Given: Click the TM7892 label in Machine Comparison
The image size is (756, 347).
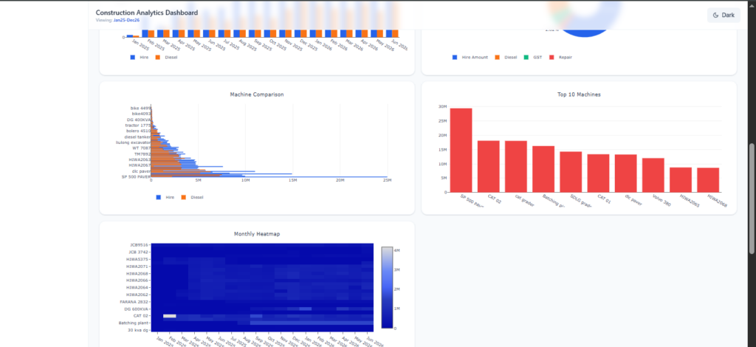Looking at the screenshot, I should (x=142, y=154).
